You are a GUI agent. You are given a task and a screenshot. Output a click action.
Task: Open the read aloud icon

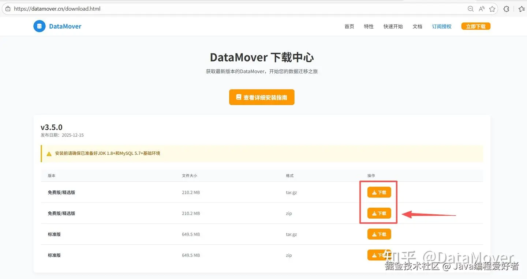(482, 9)
